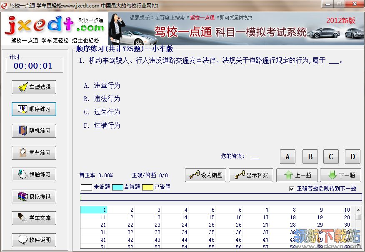Click the white 未答题 legend swatch
Screen dimensions: 365x252
(86, 187)
